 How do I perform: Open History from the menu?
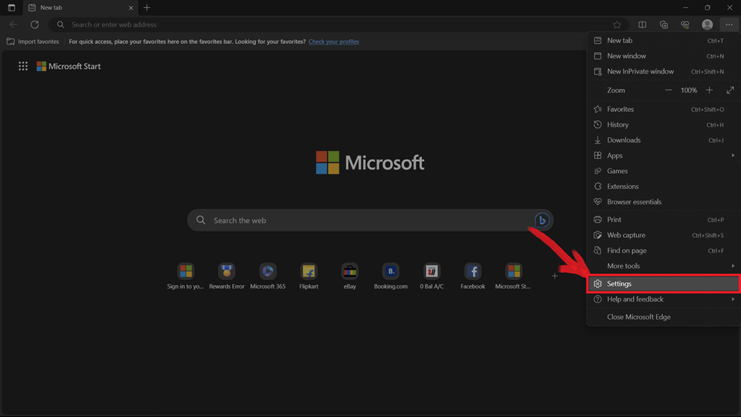[x=663, y=124]
